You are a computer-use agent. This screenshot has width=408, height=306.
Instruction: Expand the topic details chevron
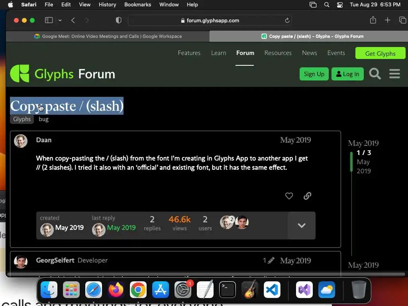(302, 226)
